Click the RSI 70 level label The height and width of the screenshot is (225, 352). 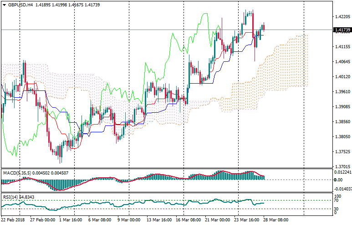337,200
